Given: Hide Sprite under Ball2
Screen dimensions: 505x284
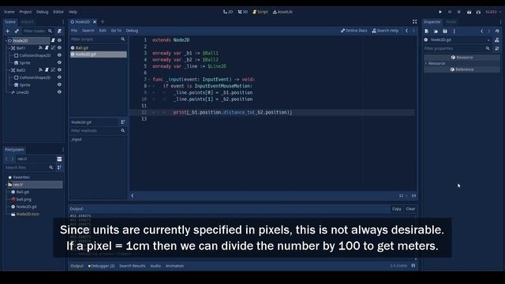Looking at the screenshot, I should [59, 84].
